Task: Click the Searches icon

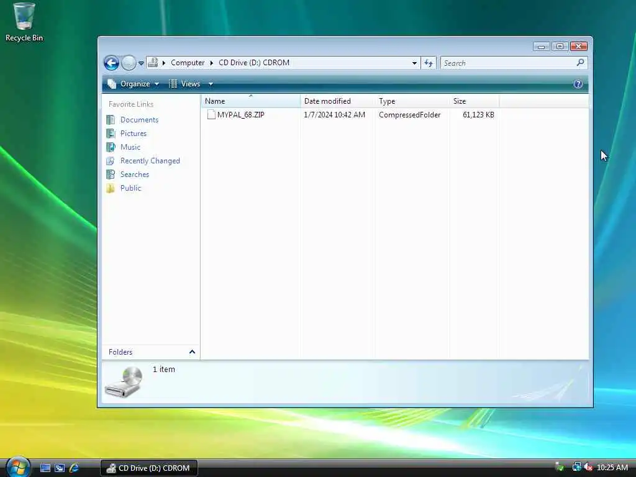Action: coord(111,175)
